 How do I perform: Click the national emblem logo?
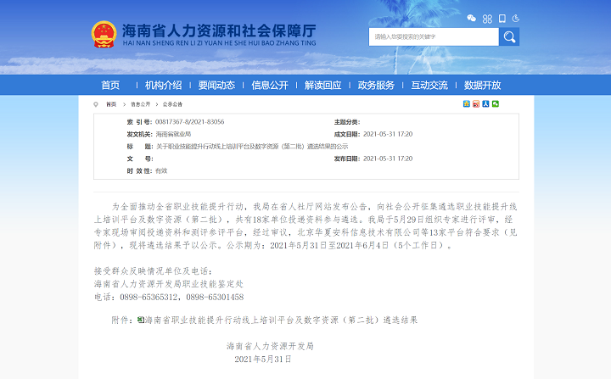[104, 35]
